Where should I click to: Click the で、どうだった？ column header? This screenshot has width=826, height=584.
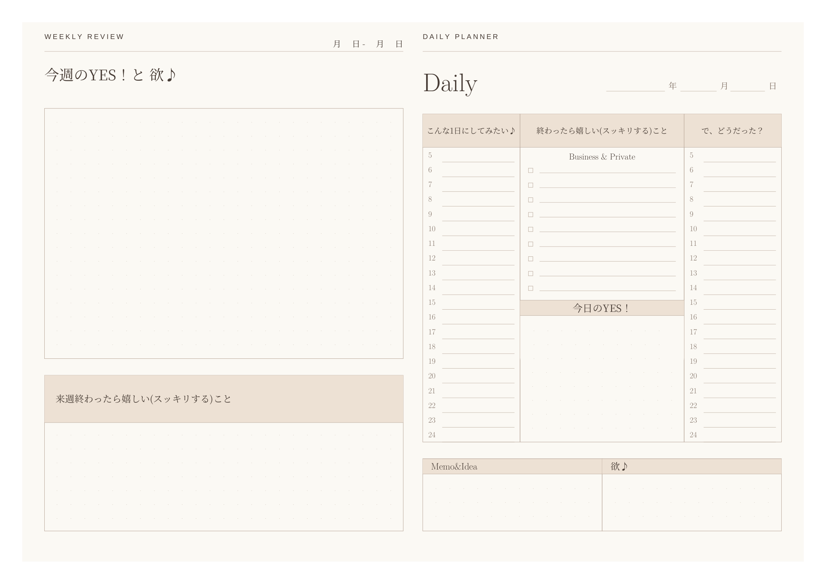(733, 131)
